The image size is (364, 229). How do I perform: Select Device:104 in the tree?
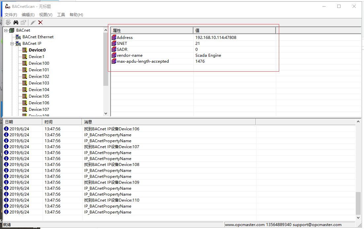coord(39,89)
